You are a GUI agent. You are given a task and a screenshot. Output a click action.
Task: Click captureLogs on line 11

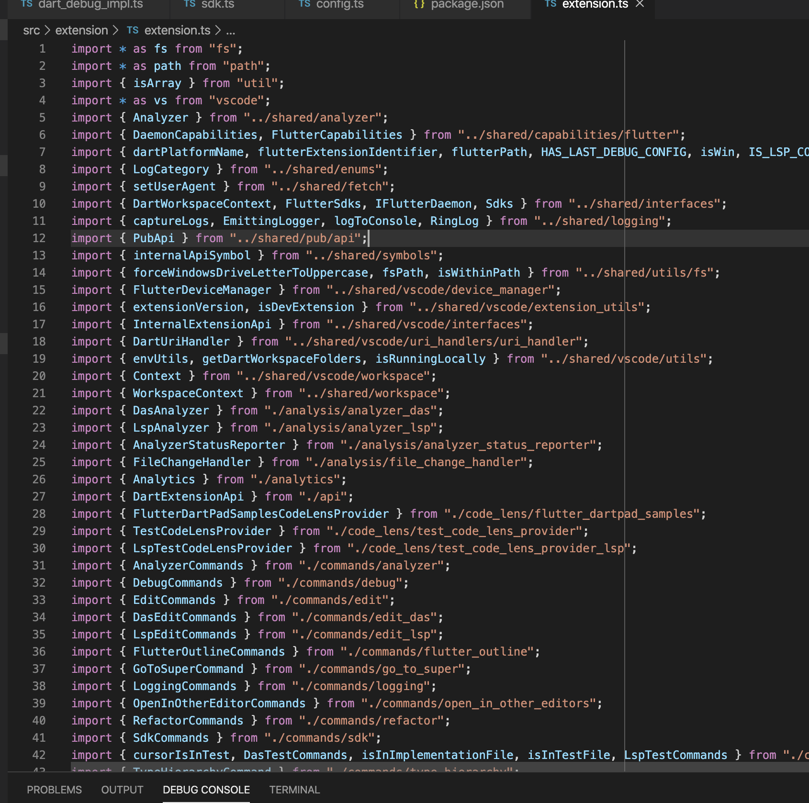coord(171,221)
